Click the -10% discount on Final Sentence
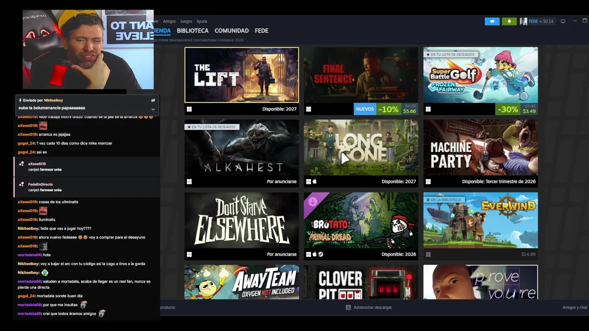Screen dimensions: 589x331 coord(388,109)
